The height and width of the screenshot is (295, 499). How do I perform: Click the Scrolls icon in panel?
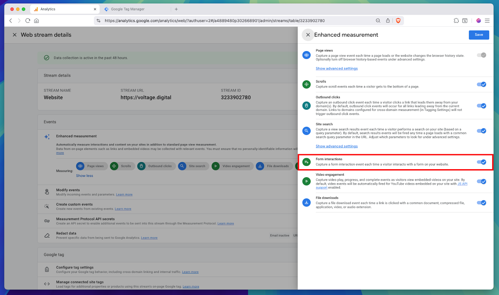click(307, 84)
